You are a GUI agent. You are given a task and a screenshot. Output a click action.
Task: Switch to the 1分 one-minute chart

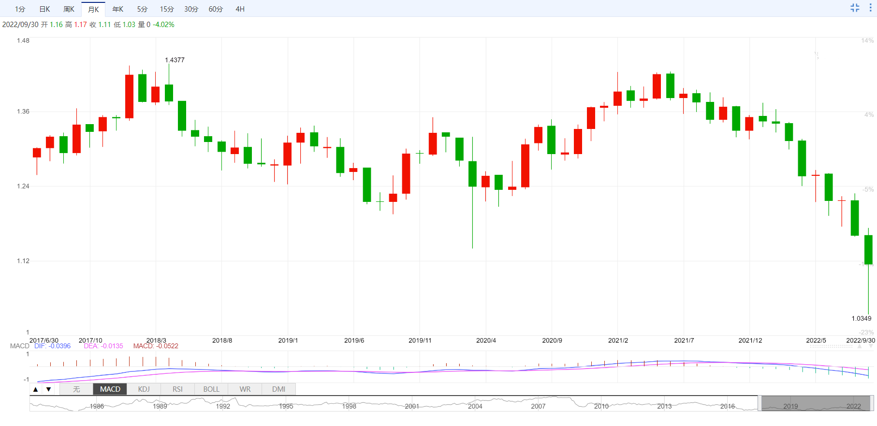tap(20, 9)
